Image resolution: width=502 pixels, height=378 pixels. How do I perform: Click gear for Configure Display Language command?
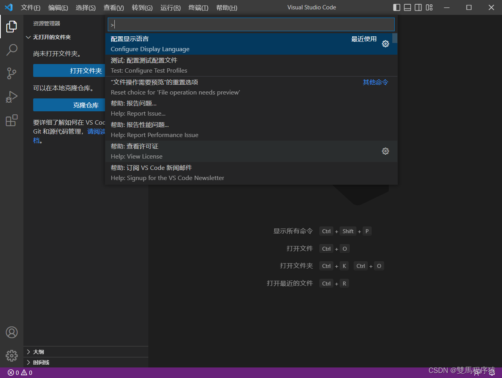(385, 44)
